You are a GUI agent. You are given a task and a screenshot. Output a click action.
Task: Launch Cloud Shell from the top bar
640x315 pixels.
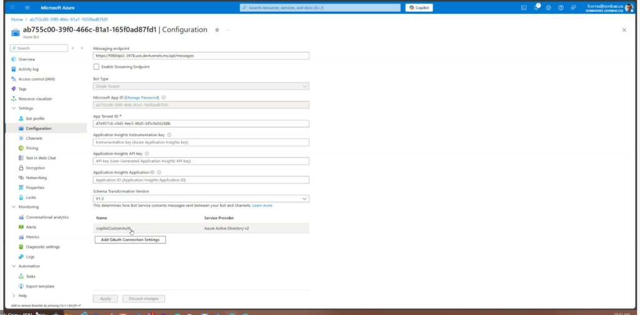[x=524, y=7]
